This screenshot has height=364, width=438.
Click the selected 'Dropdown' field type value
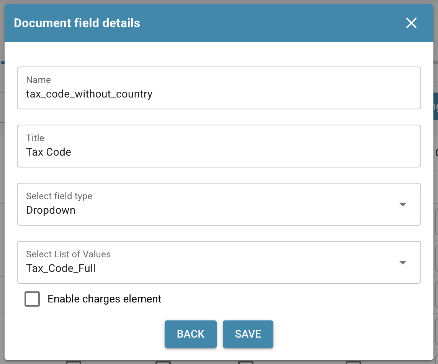pyautogui.click(x=51, y=210)
